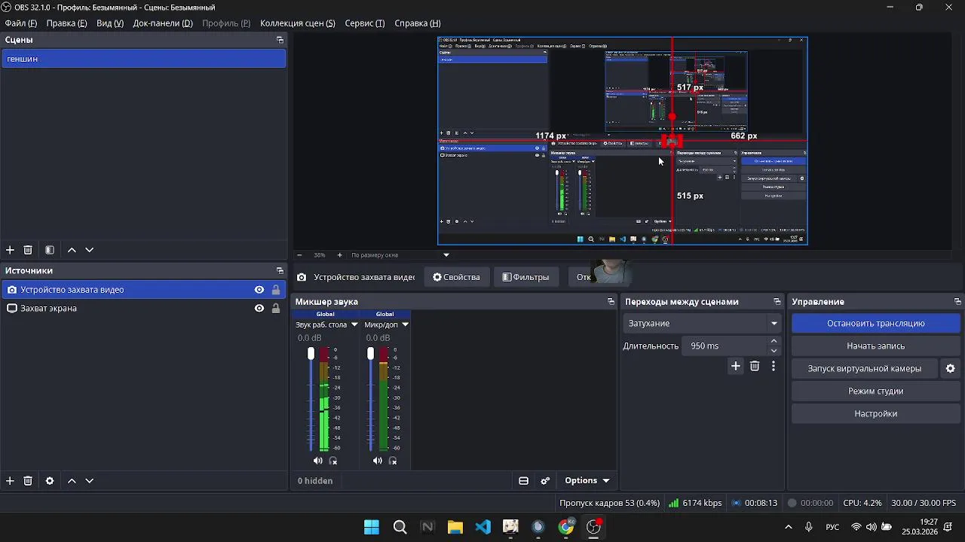Open the Файл menu
Screen dimensions: 965x542
point(20,23)
